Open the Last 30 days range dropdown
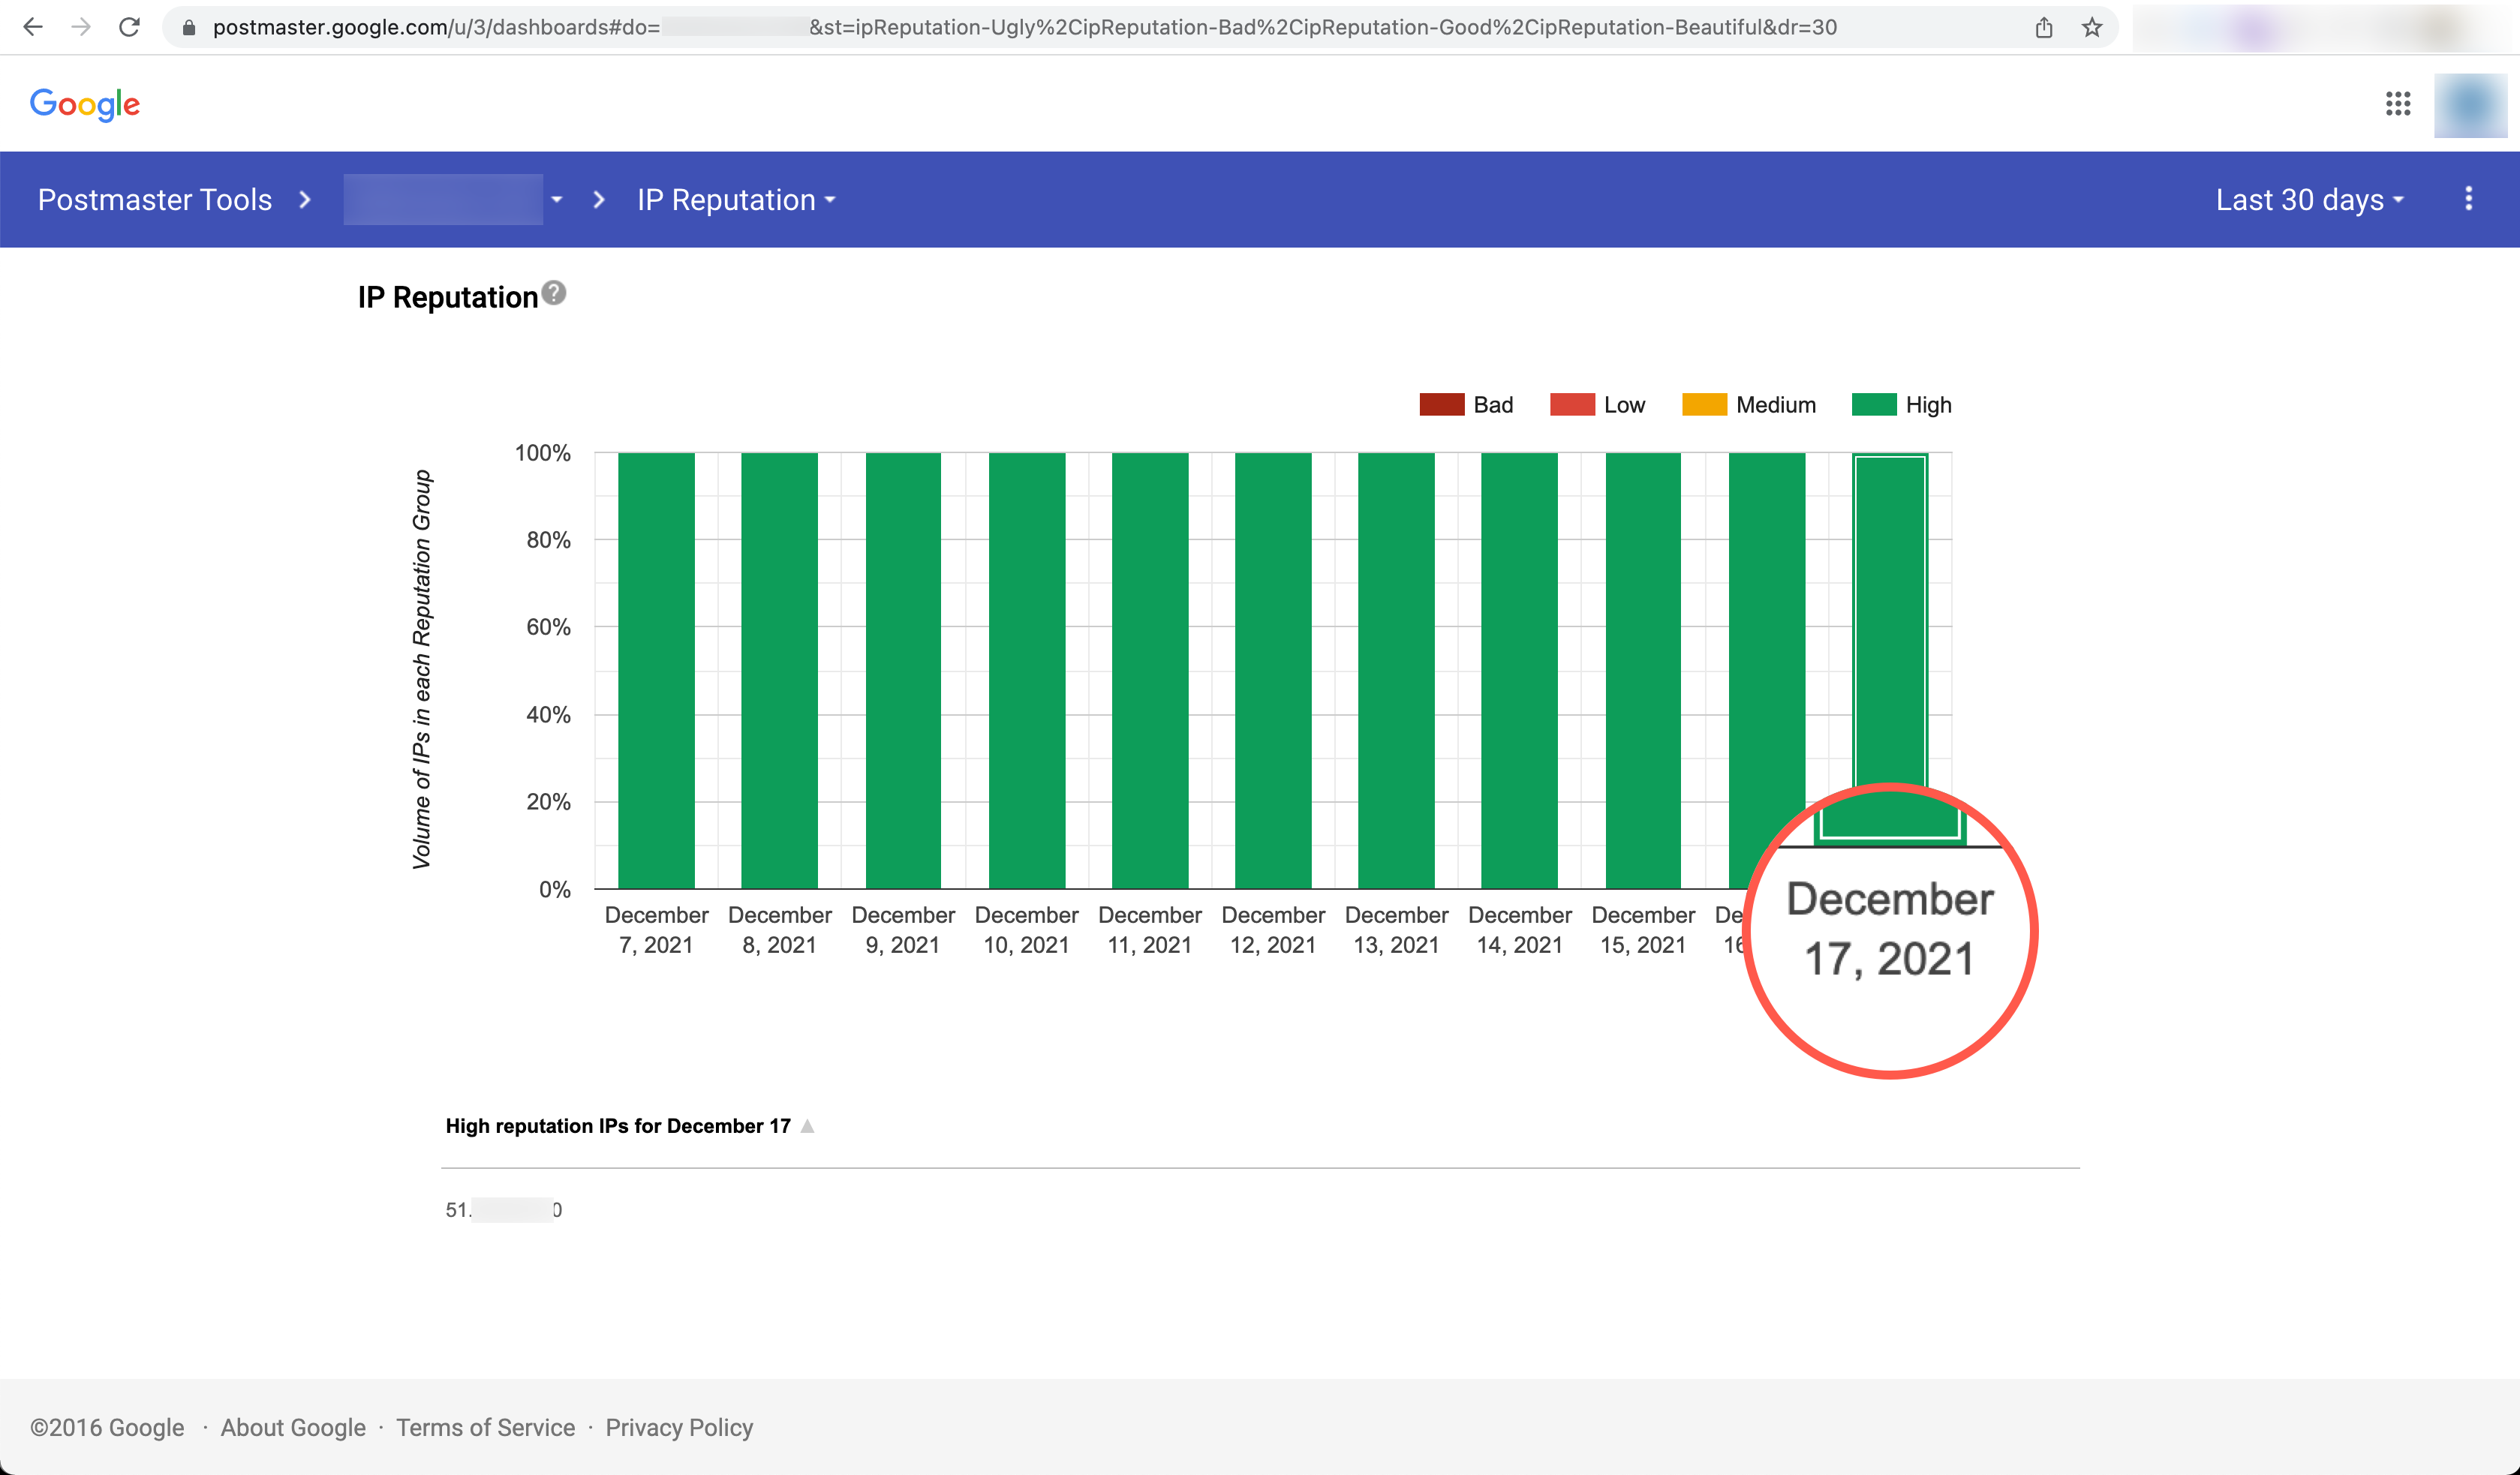This screenshot has width=2520, height=1475. [2308, 200]
